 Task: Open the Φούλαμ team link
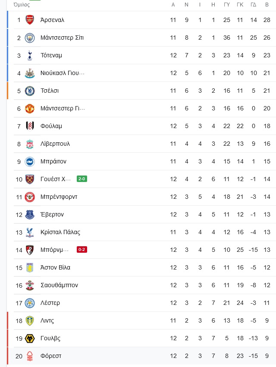click(51, 126)
